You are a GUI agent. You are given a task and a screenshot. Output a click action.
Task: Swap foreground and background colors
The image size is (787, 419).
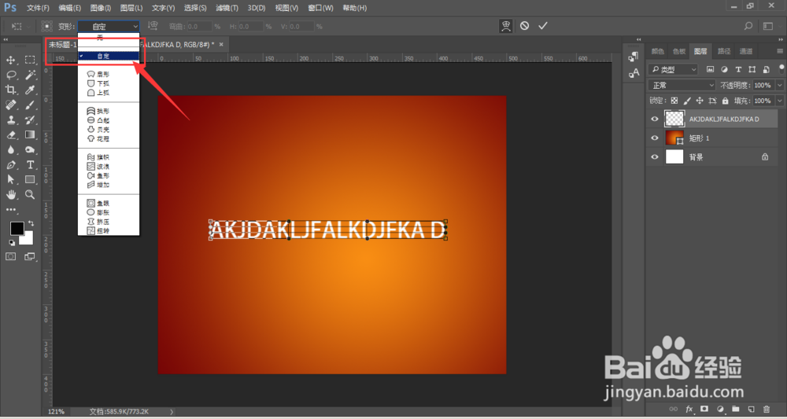click(31, 223)
